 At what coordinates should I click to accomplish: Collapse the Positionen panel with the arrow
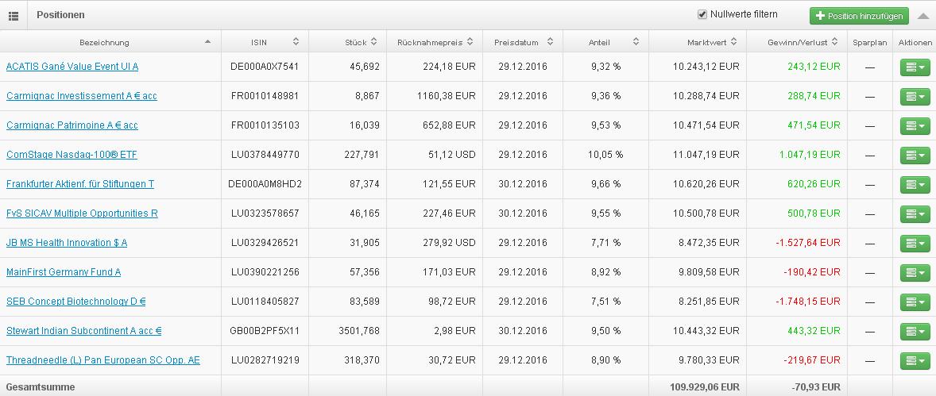(922, 16)
